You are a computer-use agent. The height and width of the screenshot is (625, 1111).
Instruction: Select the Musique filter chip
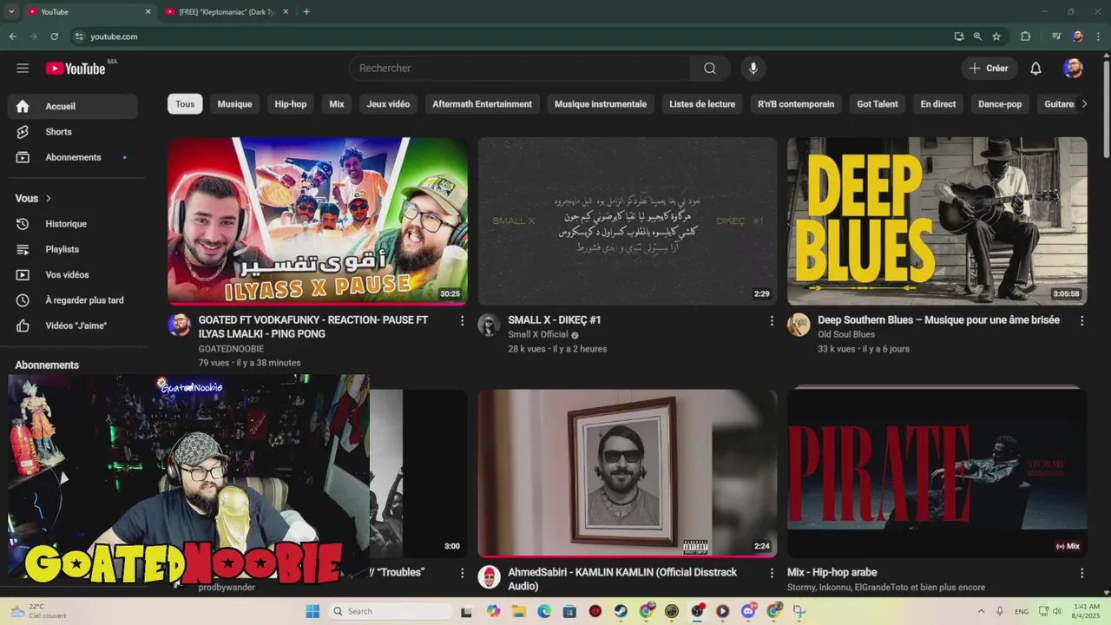pyautogui.click(x=234, y=104)
